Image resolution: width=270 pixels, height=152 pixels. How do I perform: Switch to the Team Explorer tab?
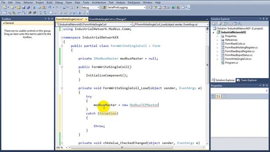247,80
